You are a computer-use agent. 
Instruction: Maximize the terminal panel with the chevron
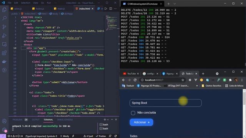(112, 120)
